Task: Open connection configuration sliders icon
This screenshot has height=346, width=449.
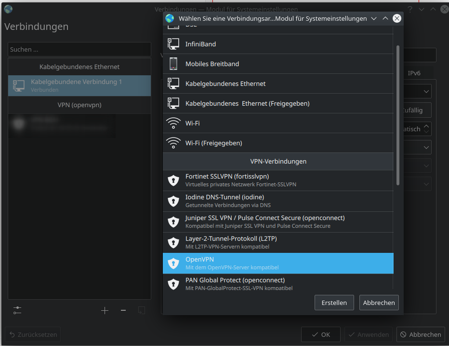Action: [18, 310]
